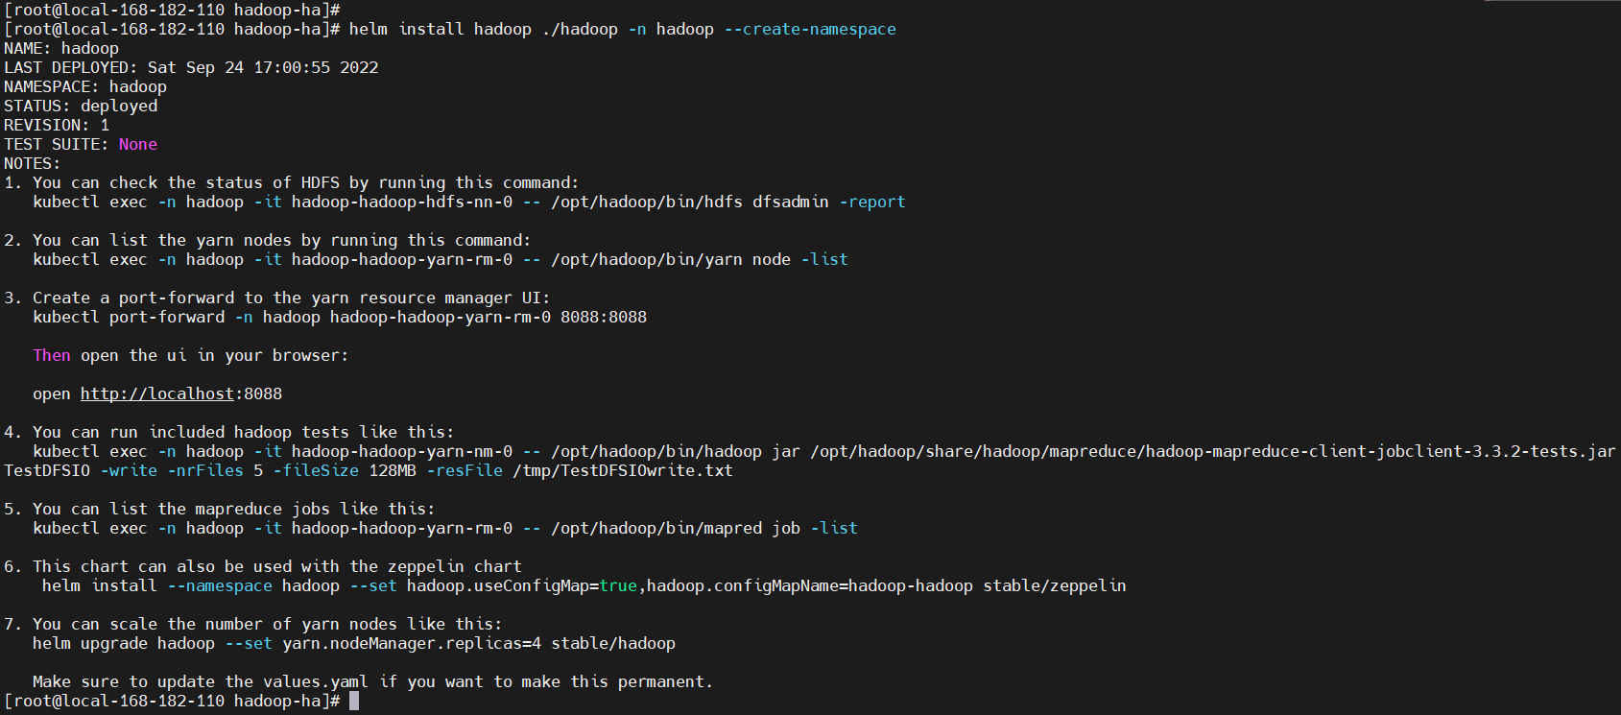Image resolution: width=1621 pixels, height=715 pixels.
Task: Click 'You can run included hadoop tests' line
Action: [x=244, y=432]
